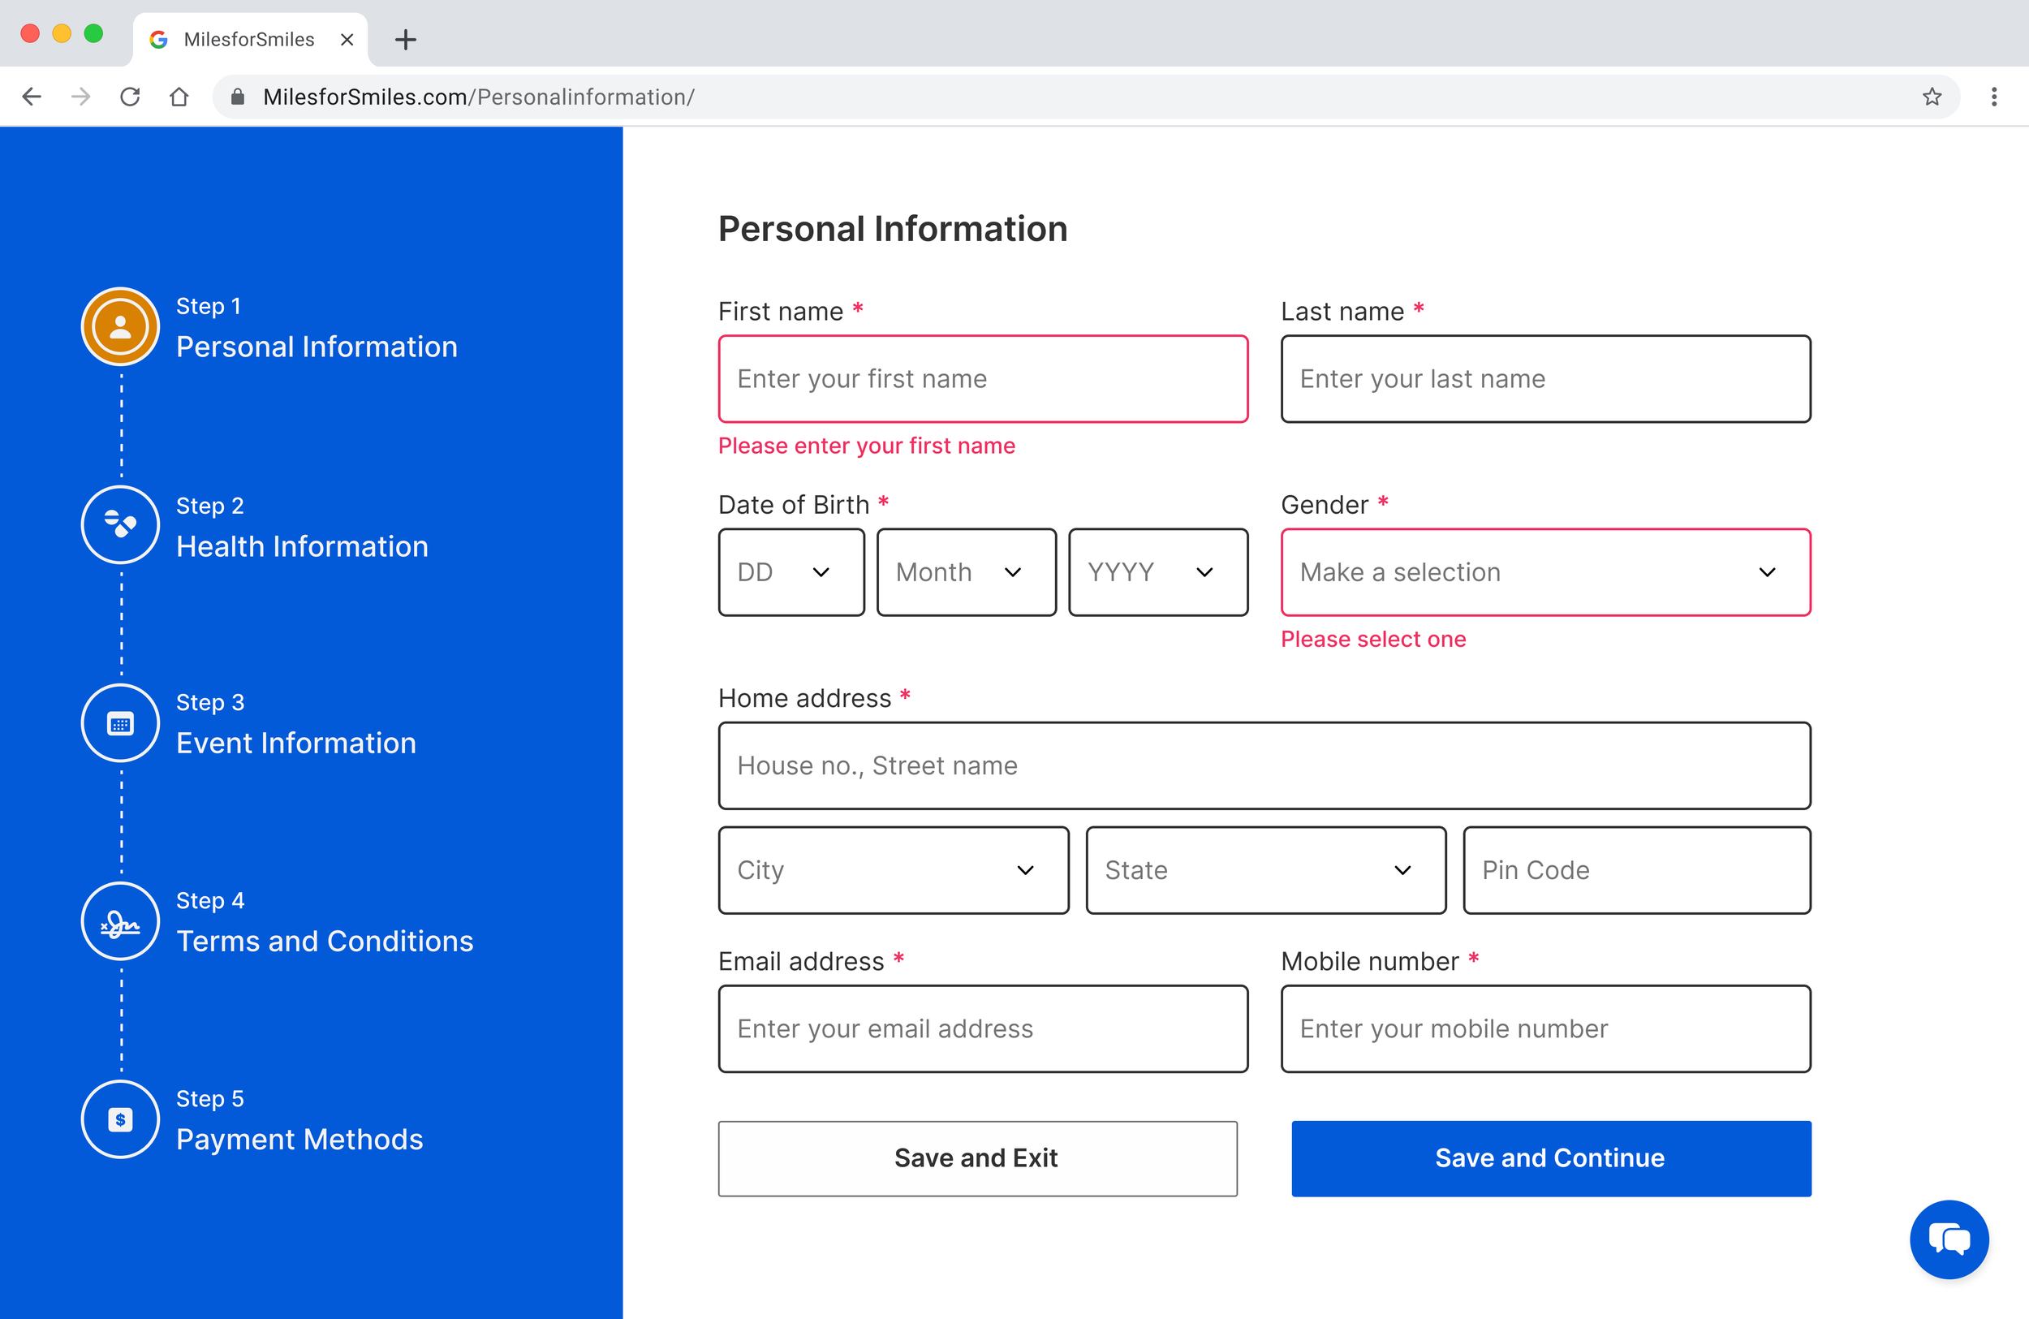Viewport: 2029px width, 1319px height.
Task: Focus the Last name input field
Action: [x=1545, y=378]
